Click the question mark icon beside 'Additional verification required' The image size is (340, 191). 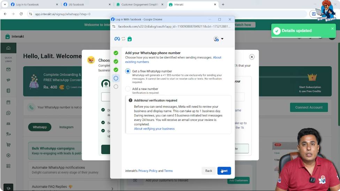coord(130,100)
